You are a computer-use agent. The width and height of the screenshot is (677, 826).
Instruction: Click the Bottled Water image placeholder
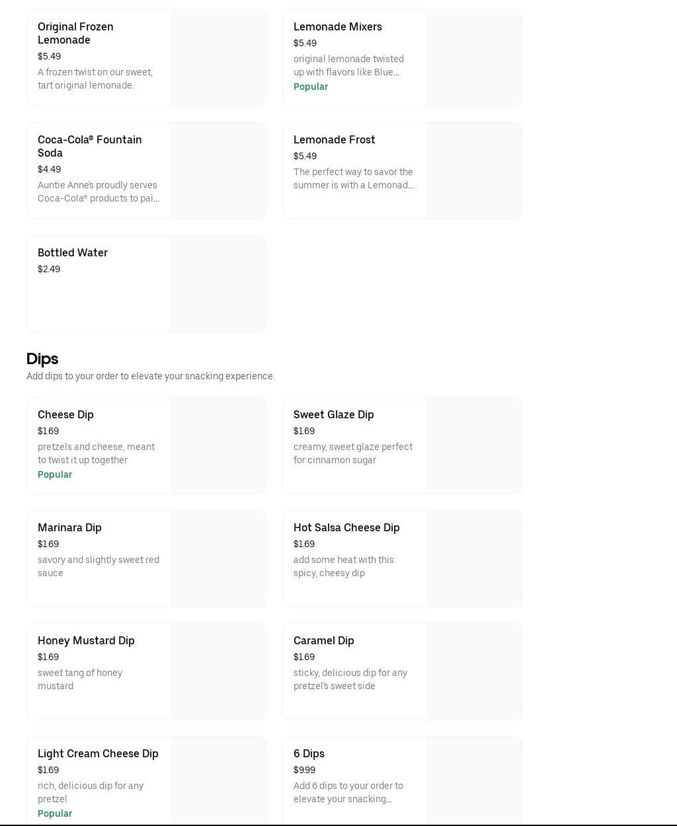coord(218,284)
